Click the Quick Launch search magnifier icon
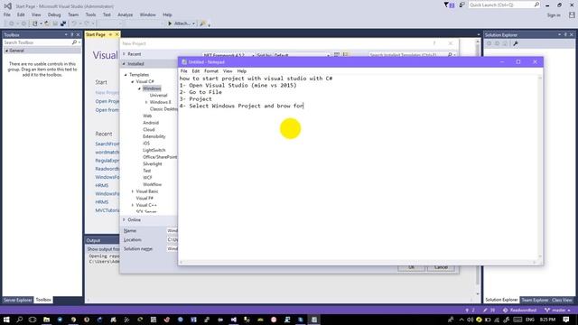The width and height of the screenshot is (578, 325). pyautogui.click(x=536, y=5)
